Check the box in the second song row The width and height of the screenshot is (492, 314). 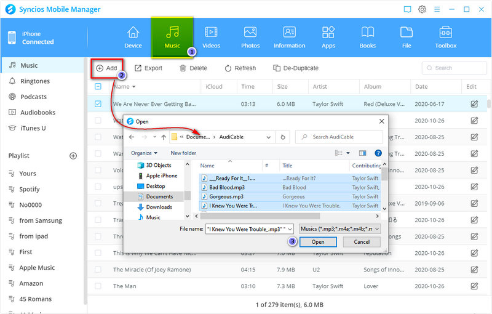click(98, 120)
